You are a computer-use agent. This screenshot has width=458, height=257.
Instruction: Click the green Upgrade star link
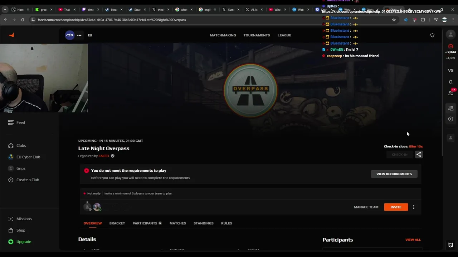coord(20,242)
